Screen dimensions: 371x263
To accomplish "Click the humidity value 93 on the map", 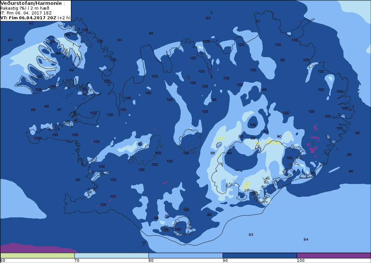I will coord(266,131).
